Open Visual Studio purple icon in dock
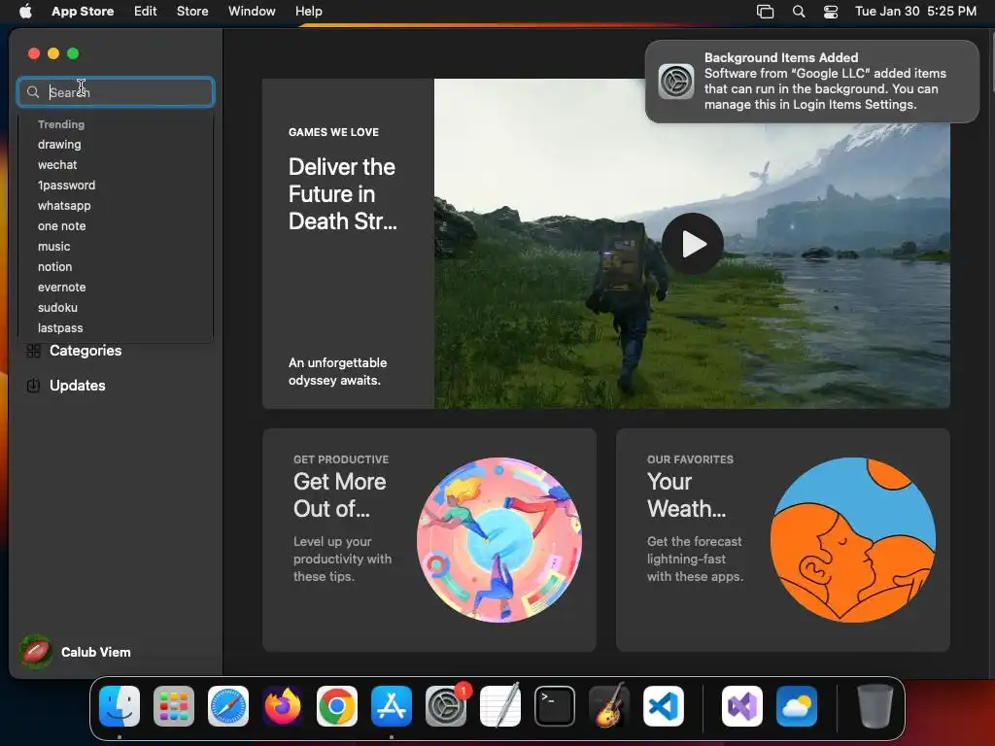 pos(742,706)
